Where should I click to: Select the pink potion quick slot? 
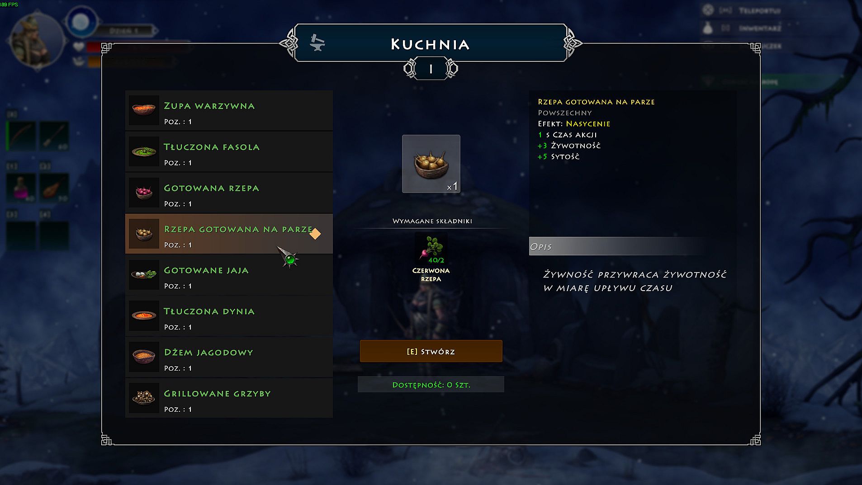pyautogui.click(x=21, y=187)
